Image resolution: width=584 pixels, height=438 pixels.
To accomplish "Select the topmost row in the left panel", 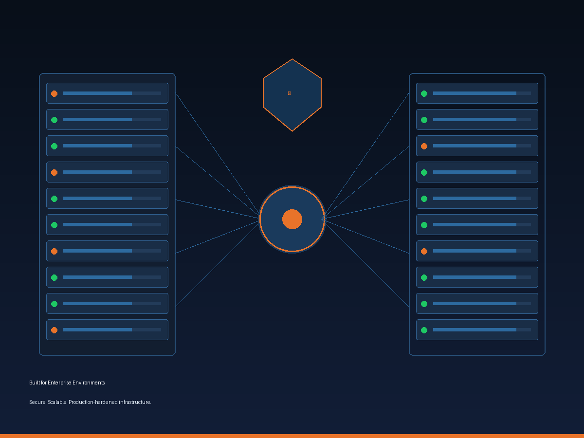I will point(107,93).
